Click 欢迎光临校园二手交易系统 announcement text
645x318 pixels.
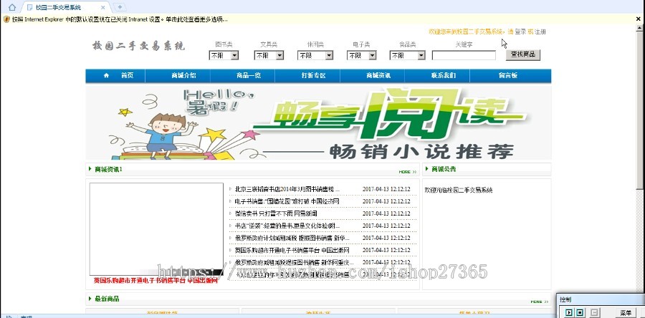point(458,190)
